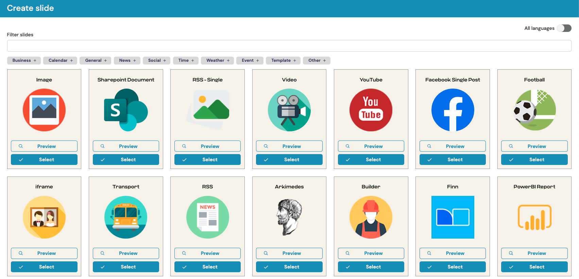The width and height of the screenshot is (579, 279).
Task: Click the iframe wedding photo icon
Action: (44, 217)
